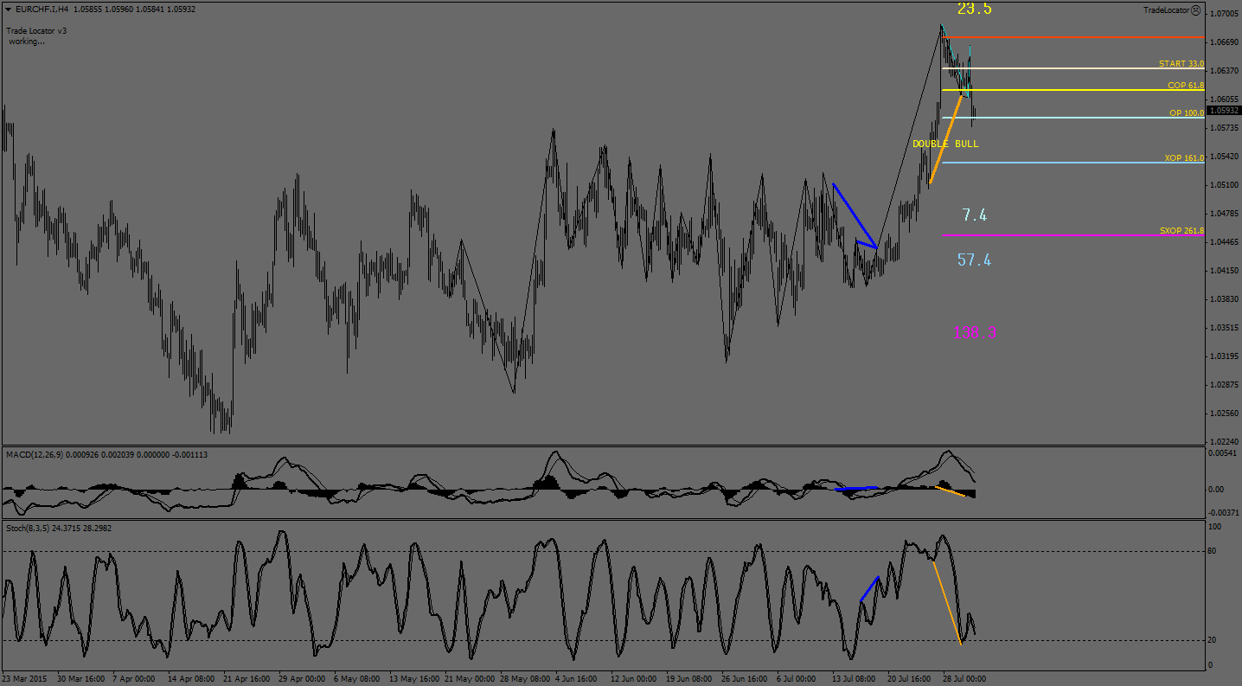Select the START 33.0 level label
This screenshot has height=686, width=1242.
[x=1181, y=64]
